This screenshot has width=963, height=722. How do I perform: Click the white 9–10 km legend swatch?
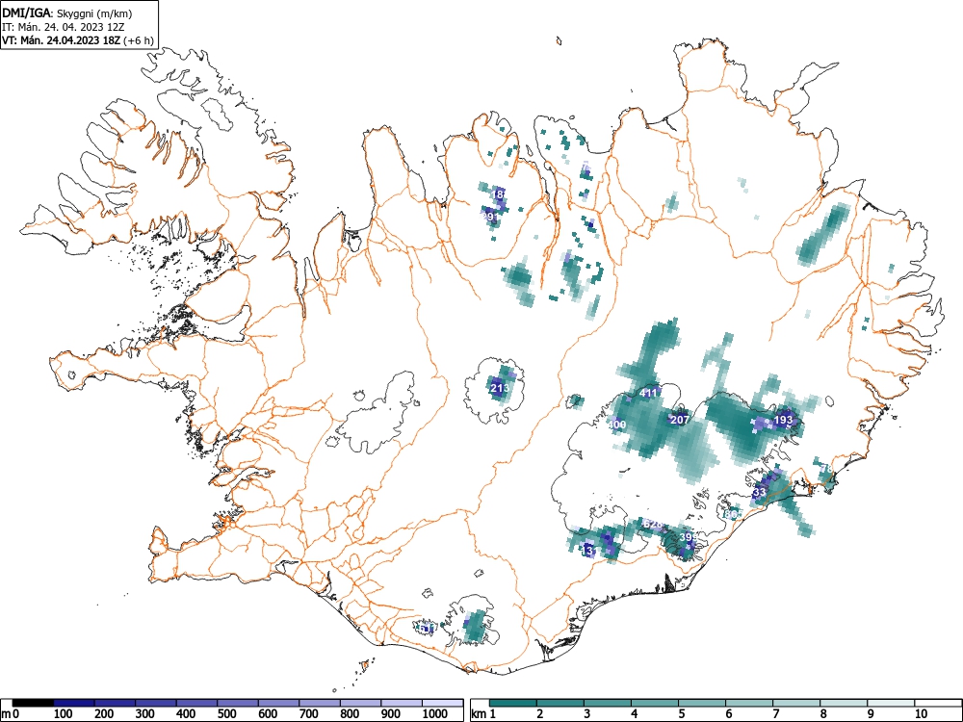point(891,703)
